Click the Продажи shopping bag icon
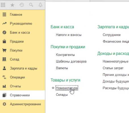The image size is (129, 113). (x=4, y=41)
